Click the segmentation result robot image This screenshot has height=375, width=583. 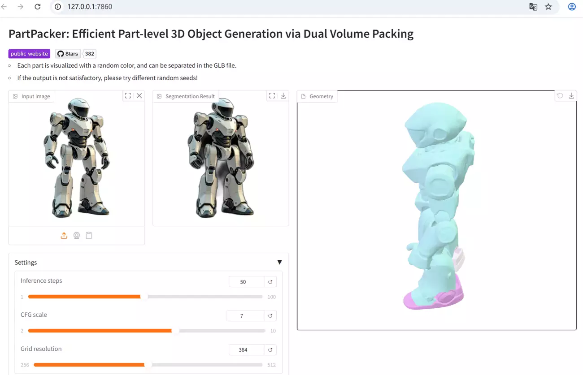pyautogui.click(x=221, y=158)
